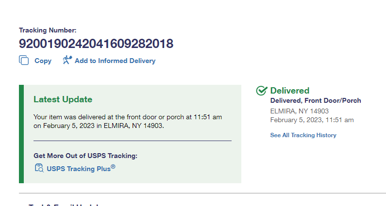Click the divider line inside Latest Update panel

(x=132, y=141)
